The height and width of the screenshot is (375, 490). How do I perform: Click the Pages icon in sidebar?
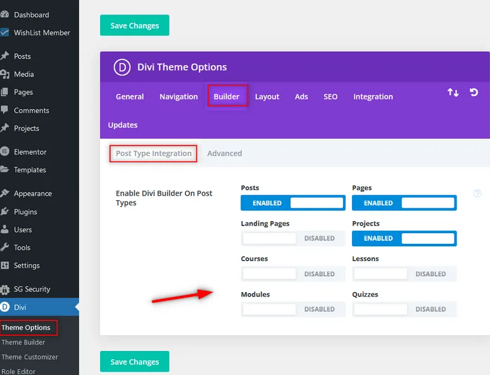click(4, 92)
